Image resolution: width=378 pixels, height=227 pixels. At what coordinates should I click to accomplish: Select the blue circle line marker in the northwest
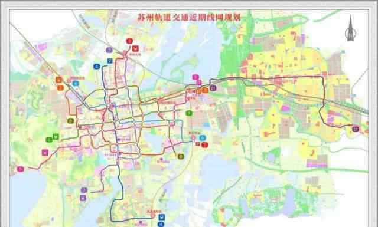pyautogui.click(x=97, y=66)
